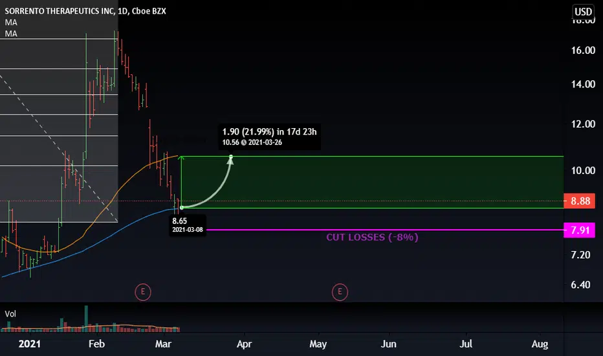Click the Jul label on time axis
Screen dimensions: 603x356
pyautogui.click(x=466, y=344)
